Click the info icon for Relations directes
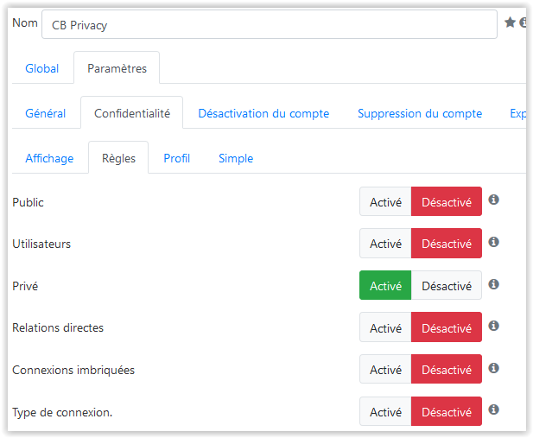Image resolution: width=533 pixels, height=438 pixels. pos(493,326)
